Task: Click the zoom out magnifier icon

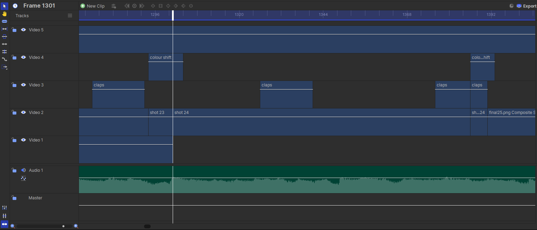Action: pos(13,226)
